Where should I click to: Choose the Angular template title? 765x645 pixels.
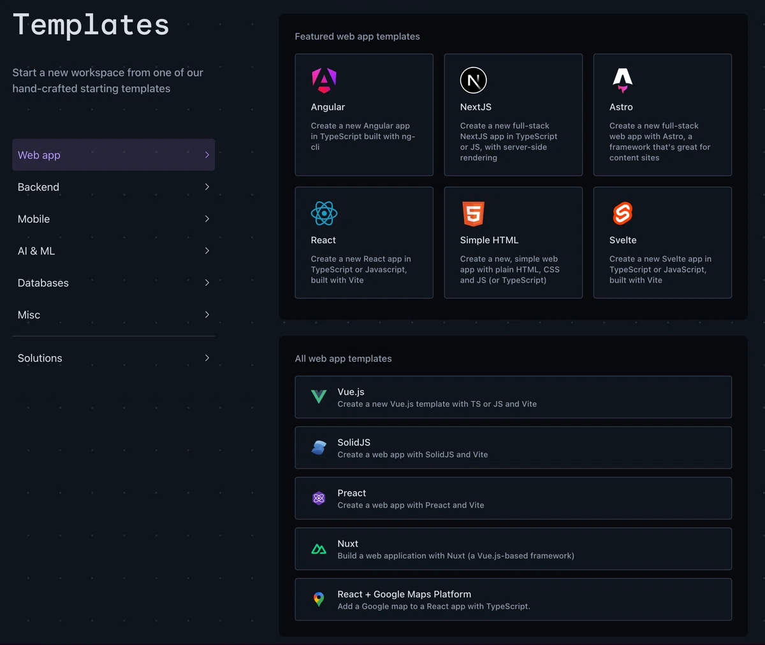tap(328, 107)
